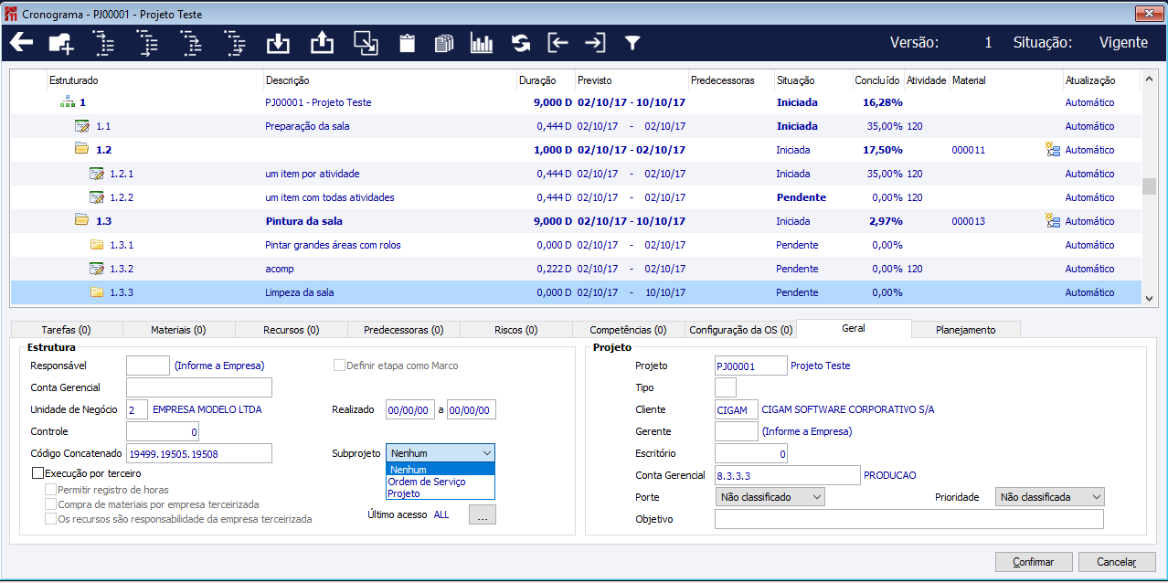Click the Cancelar button
This screenshot has height=583, width=1168.
click(x=1117, y=562)
